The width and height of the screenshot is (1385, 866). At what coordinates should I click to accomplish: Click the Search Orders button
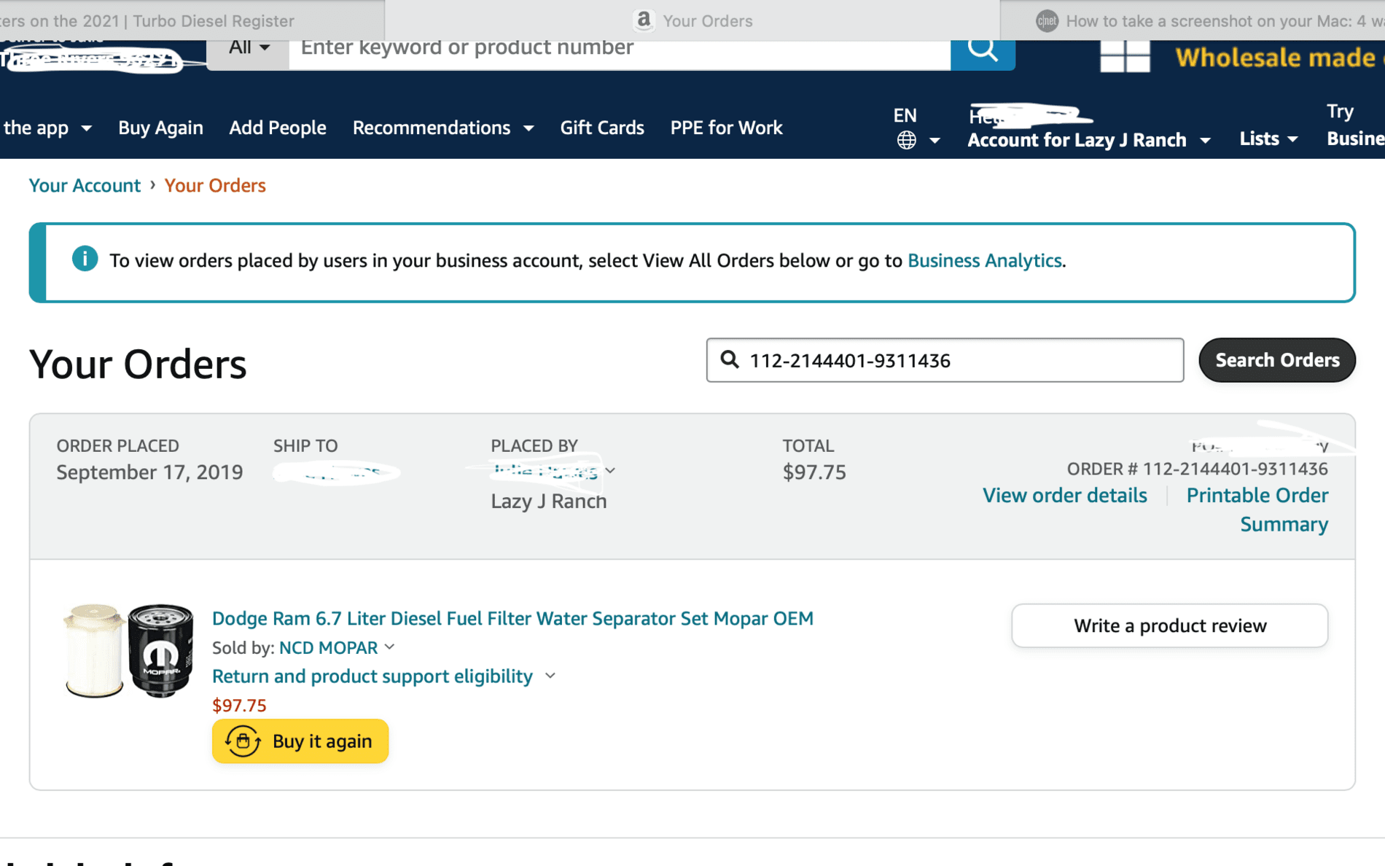1277,359
